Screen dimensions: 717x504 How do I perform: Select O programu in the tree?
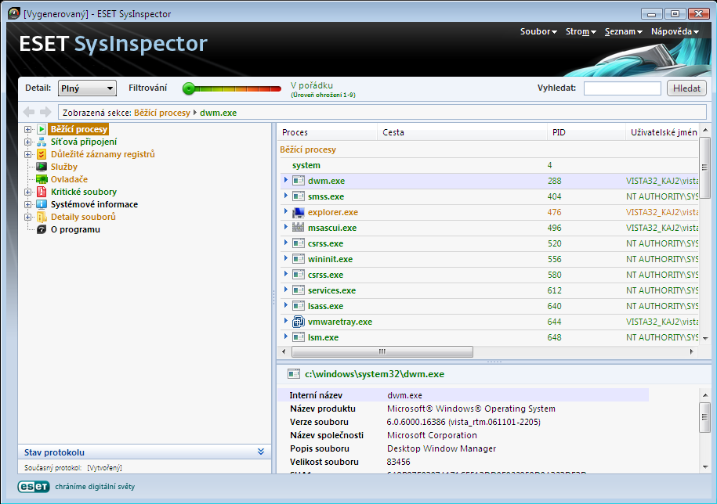click(75, 229)
